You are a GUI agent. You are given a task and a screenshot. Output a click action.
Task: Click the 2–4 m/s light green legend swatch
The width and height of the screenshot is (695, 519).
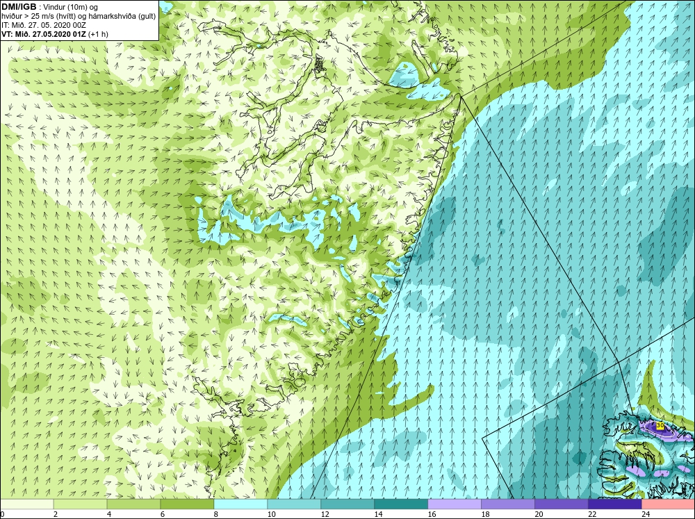tap(80, 504)
